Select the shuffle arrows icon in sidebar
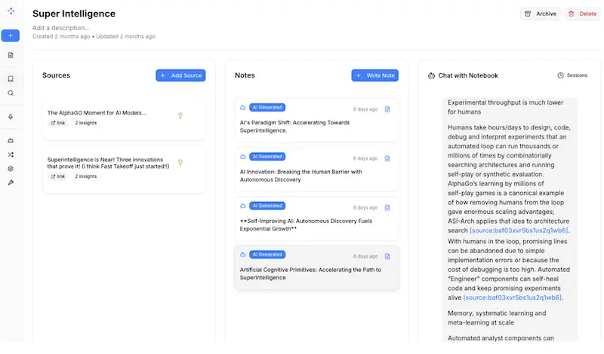Viewport: 604px width, 354px height. pos(11,154)
